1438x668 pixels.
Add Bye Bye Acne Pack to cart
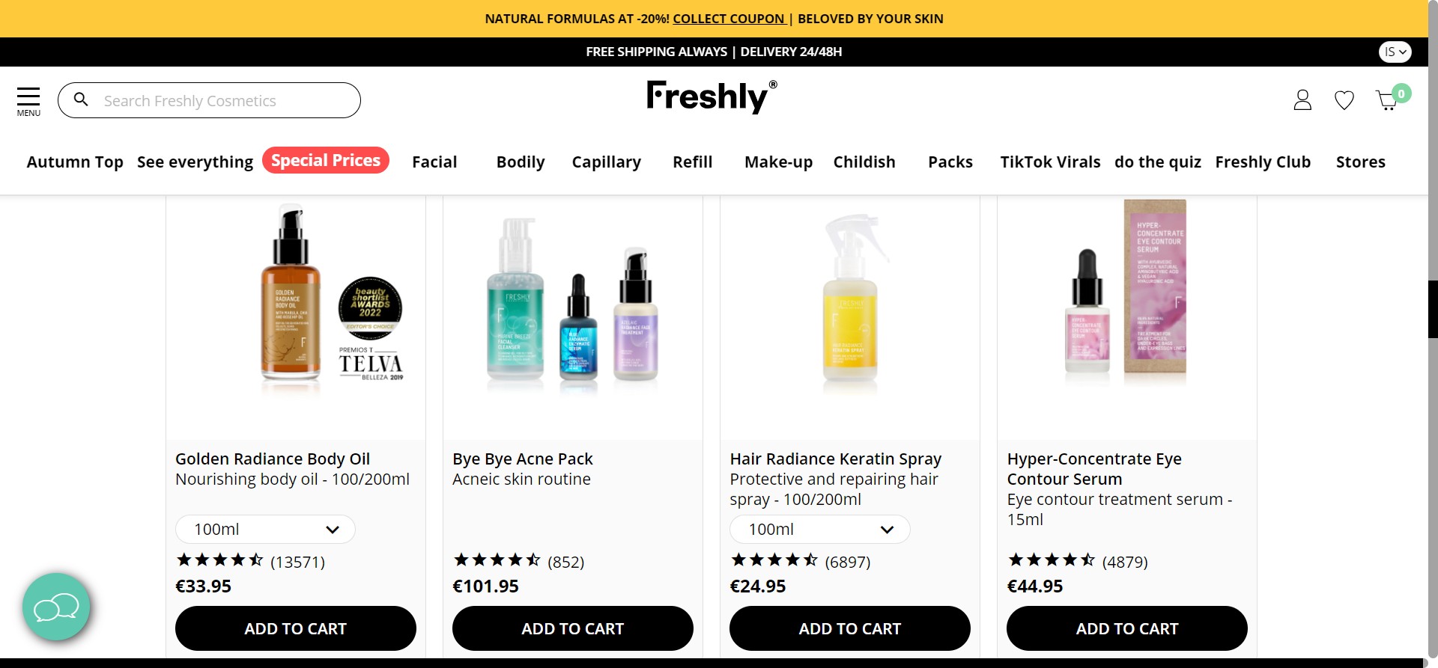click(x=572, y=628)
